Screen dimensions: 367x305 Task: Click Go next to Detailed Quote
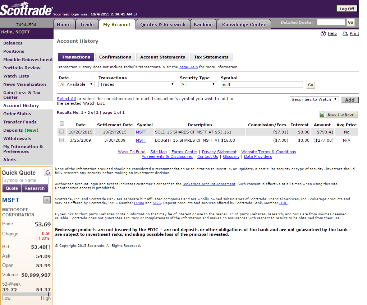[350, 23]
